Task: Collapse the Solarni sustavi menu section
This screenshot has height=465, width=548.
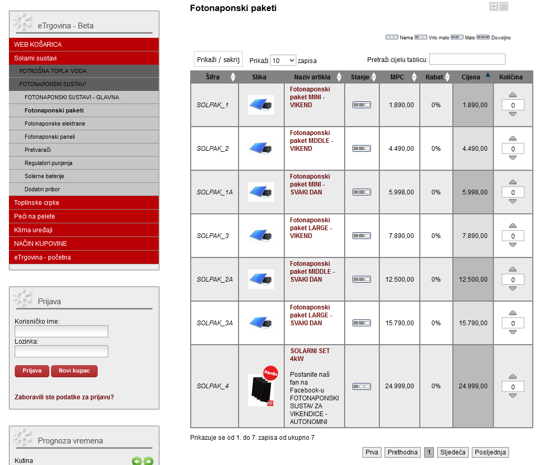Action: click(84, 58)
